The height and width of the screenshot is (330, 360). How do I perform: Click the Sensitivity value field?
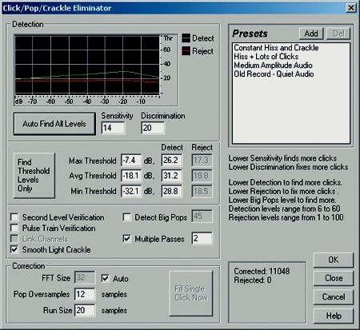pos(113,128)
